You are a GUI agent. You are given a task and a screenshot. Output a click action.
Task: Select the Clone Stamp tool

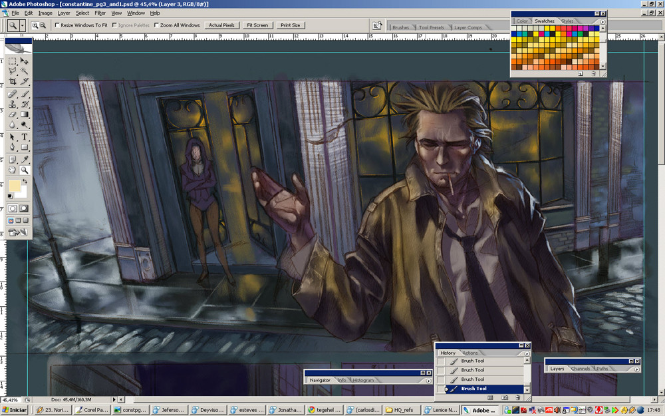click(x=12, y=104)
